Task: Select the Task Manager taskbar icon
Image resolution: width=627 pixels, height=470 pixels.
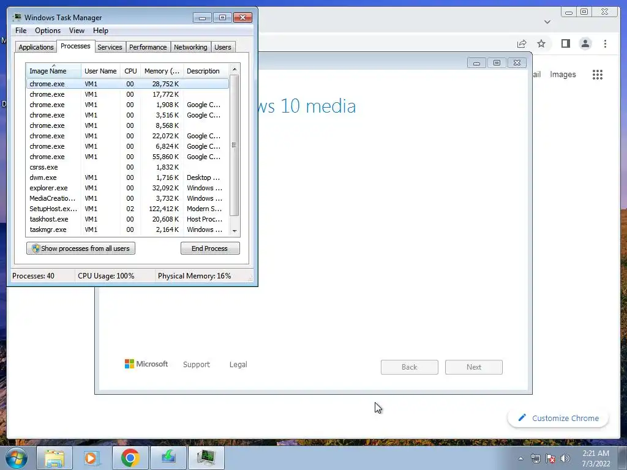Action: [x=206, y=458]
